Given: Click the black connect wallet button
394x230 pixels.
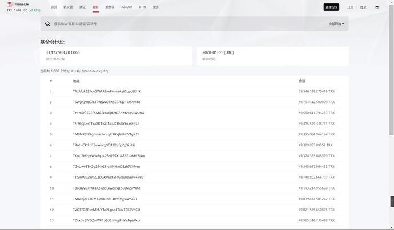Looking at the screenshot, I should [331, 7].
